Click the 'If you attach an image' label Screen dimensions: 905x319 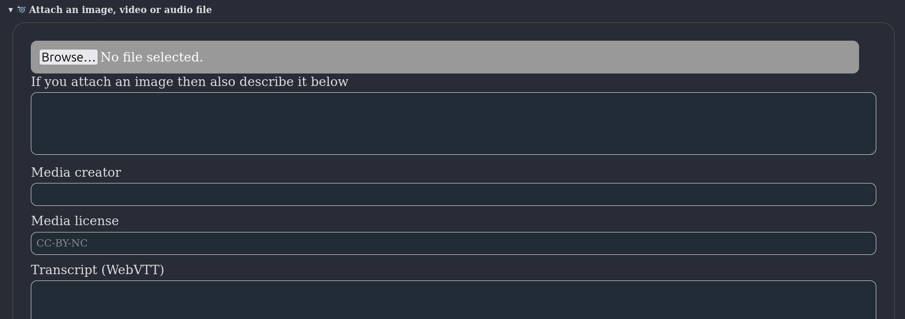coord(189,81)
